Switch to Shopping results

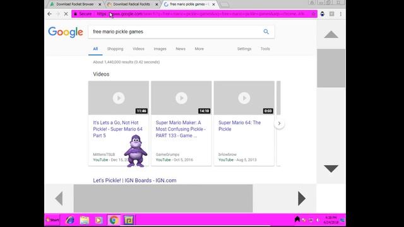(115, 49)
